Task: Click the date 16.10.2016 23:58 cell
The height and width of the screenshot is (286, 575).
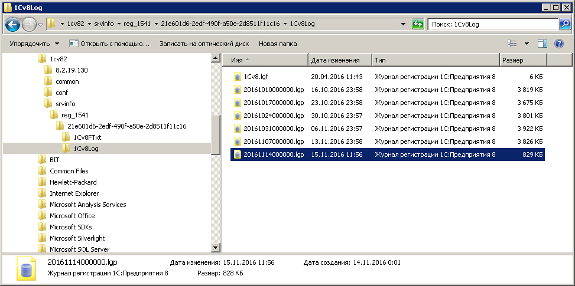Action: pos(337,90)
